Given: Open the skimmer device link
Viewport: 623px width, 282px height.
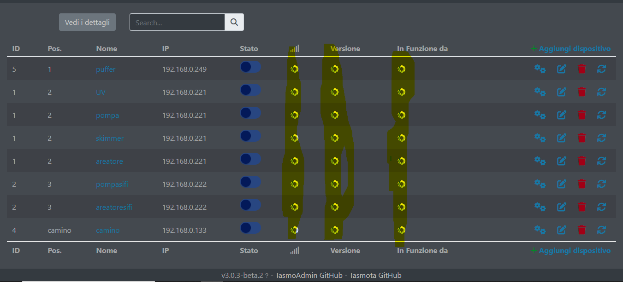Looking at the screenshot, I should (x=110, y=138).
